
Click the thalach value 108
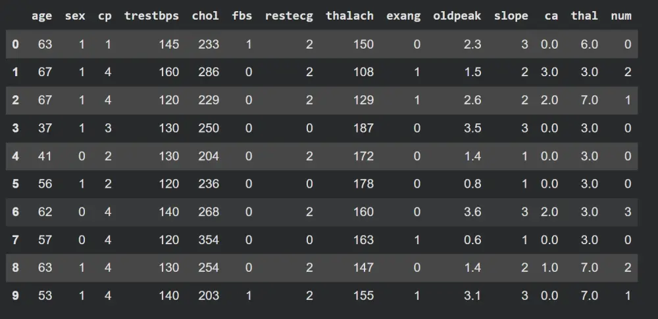tap(363, 72)
